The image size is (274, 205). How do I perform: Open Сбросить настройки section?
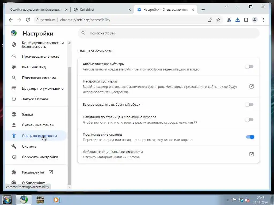pyautogui.click(x=36, y=157)
